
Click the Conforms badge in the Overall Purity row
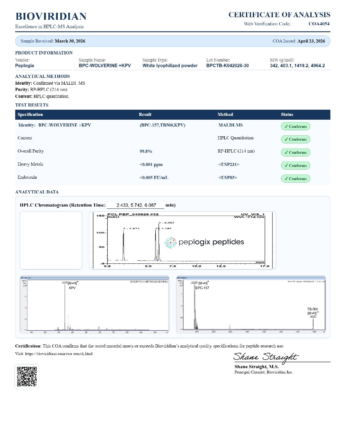pos(296,152)
